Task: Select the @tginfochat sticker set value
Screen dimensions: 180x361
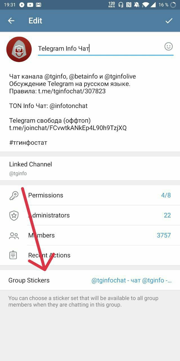Action: tap(132, 280)
